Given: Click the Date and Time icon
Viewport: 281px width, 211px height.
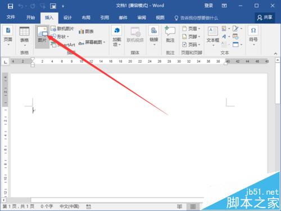Looking at the screenshot, I should (235, 36).
